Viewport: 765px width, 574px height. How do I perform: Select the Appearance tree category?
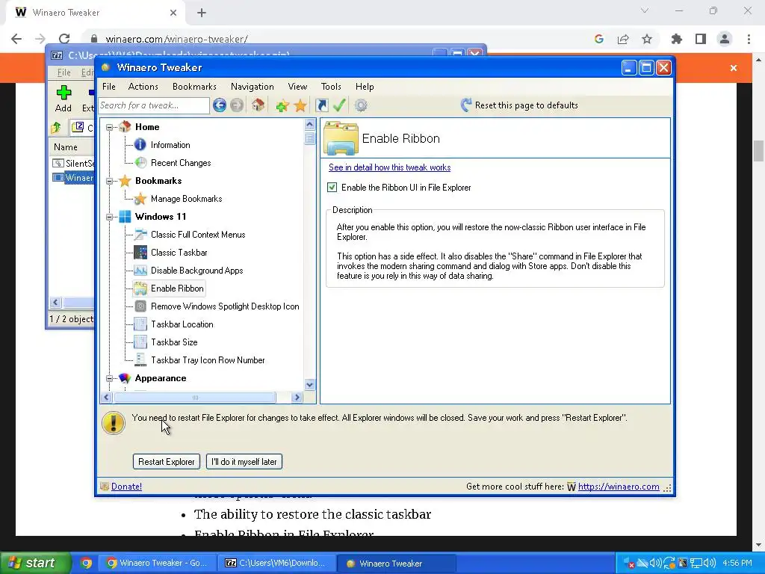161,378
